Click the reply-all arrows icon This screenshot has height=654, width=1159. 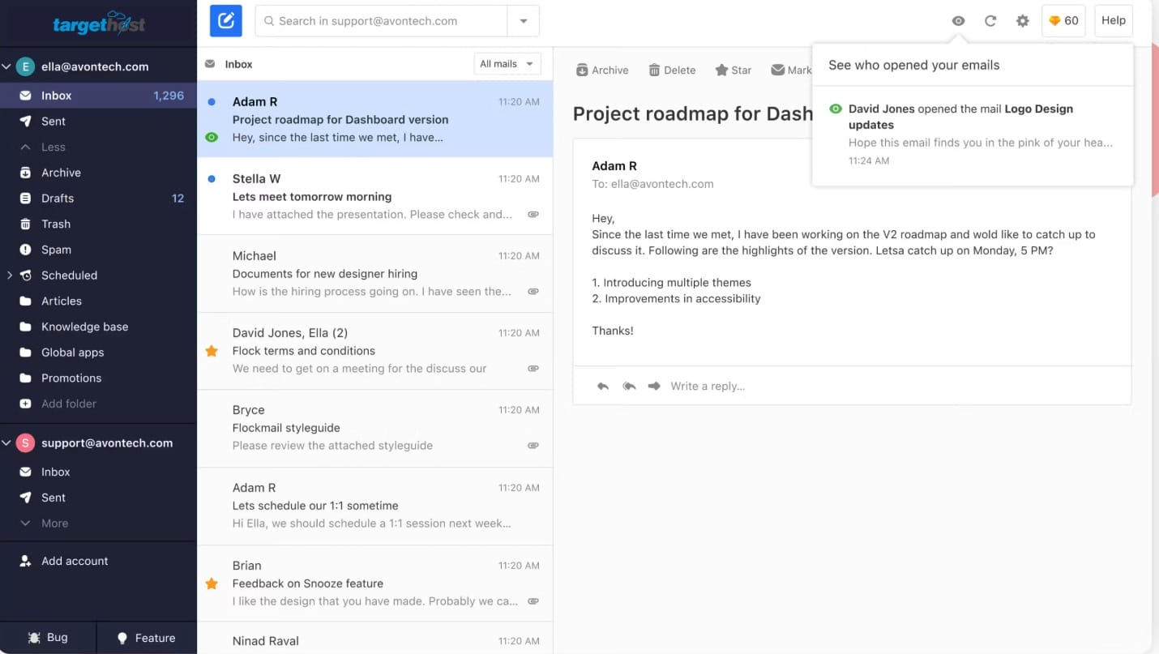(x=629, y=387)
